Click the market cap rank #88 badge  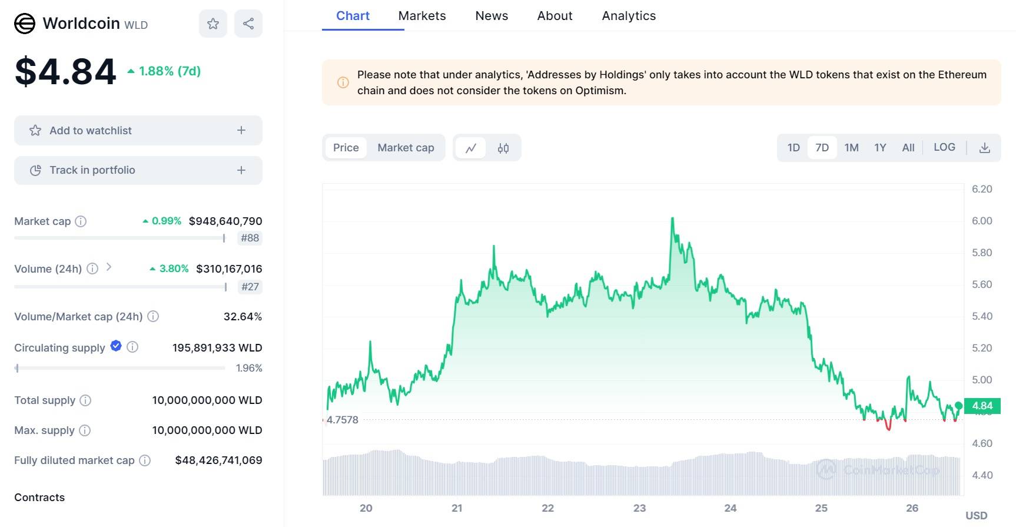click(x=250, y=238)
